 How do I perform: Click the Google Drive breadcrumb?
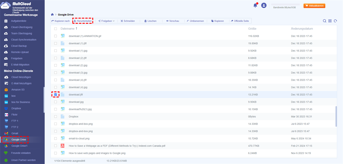point(66,14)
